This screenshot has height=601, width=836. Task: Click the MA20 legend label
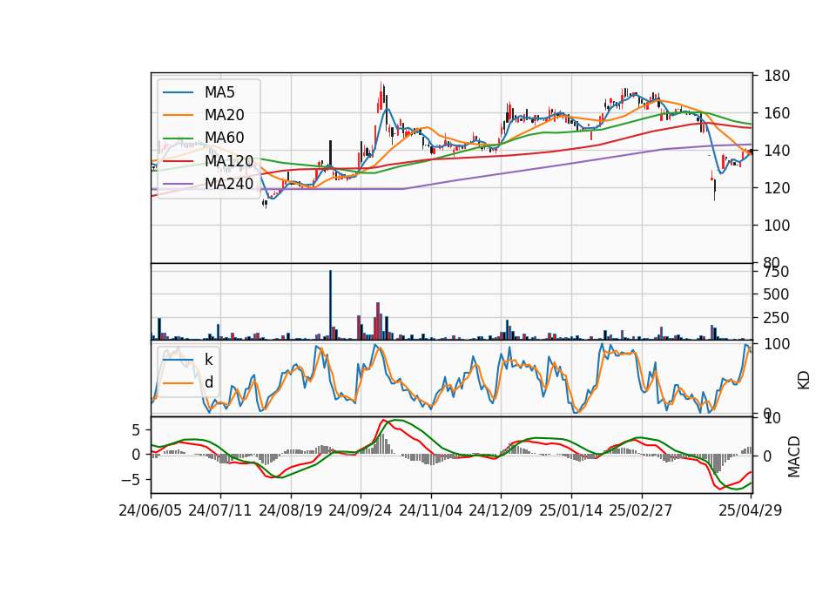pyautogui.click(x=224, y=115)
